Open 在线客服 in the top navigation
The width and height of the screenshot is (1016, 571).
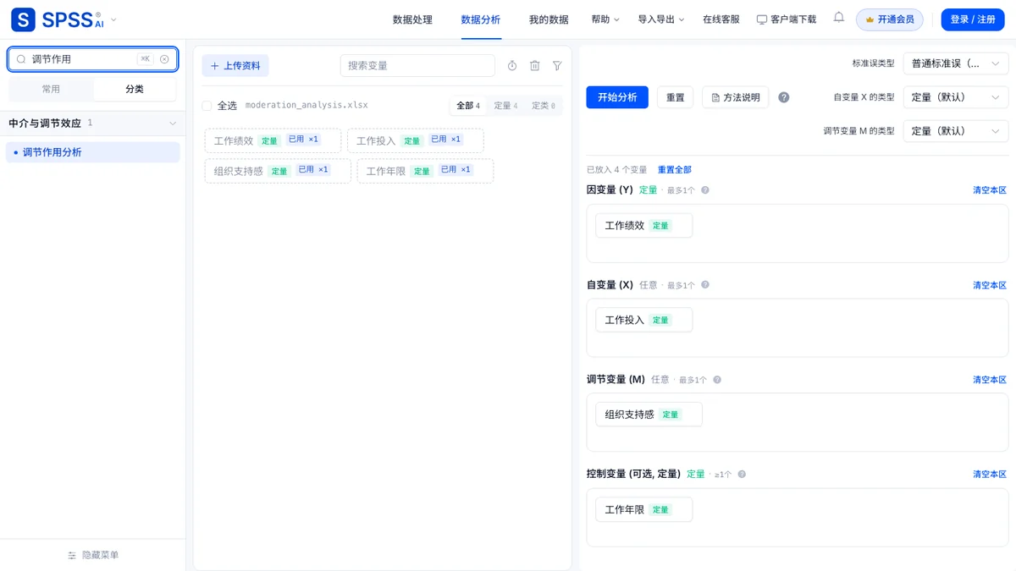pos(721,19)
